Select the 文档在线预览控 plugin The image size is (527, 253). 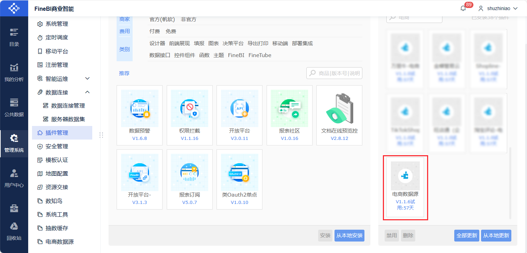tap(339, 115)
